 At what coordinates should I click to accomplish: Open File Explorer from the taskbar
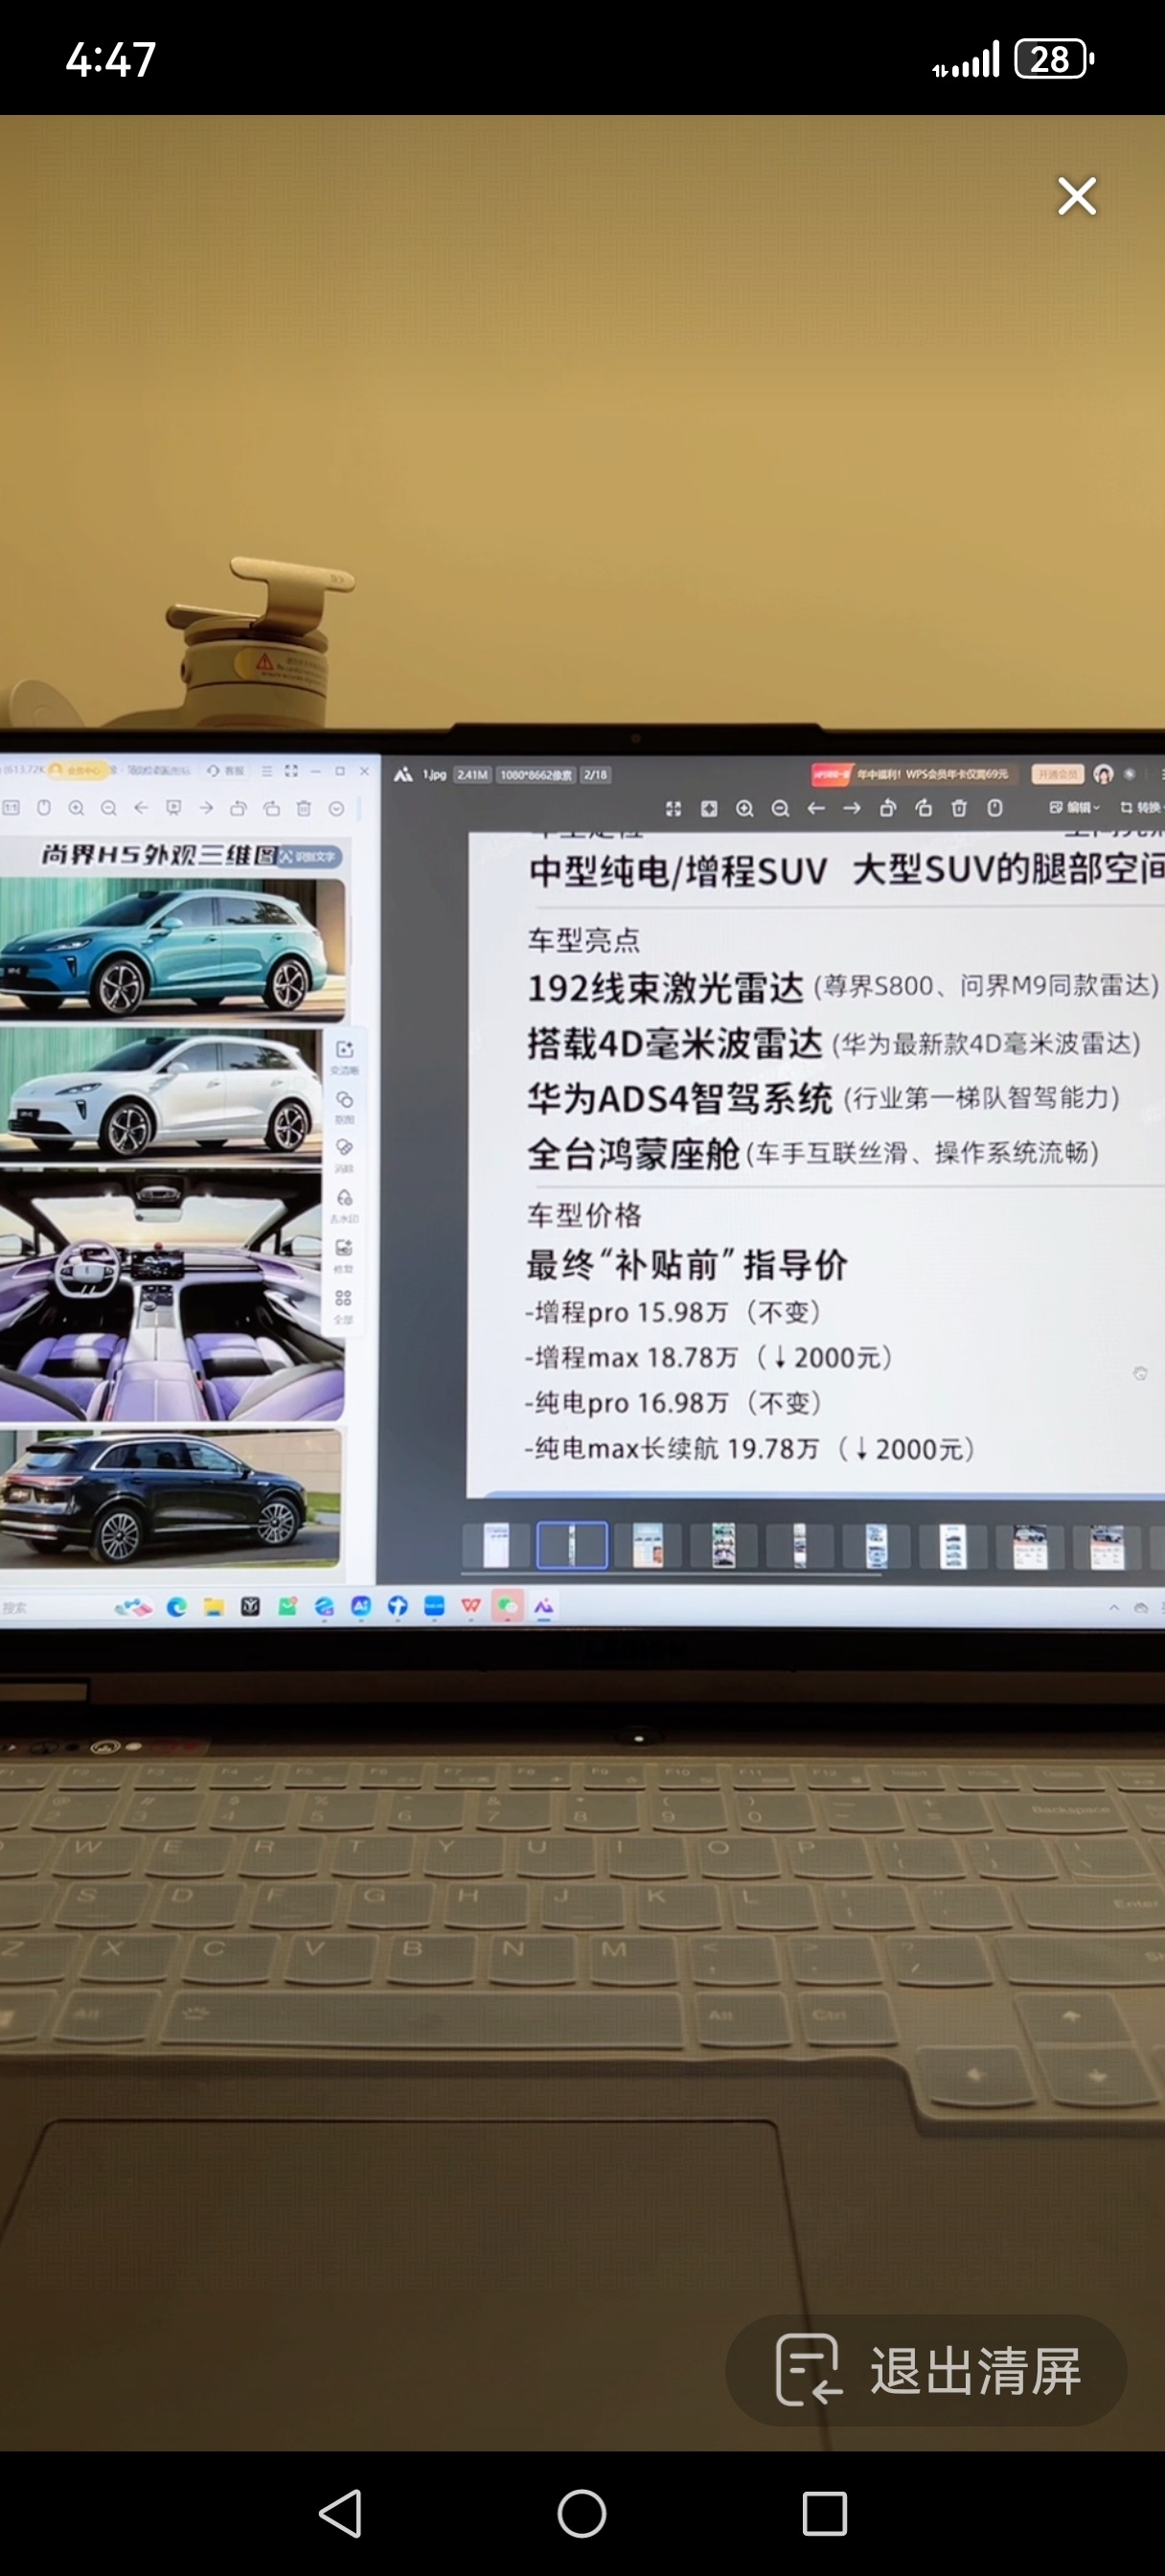(214, 1607)
